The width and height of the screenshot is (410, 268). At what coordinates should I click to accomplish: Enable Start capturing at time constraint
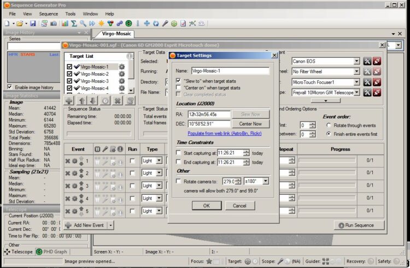click(178, 152)
